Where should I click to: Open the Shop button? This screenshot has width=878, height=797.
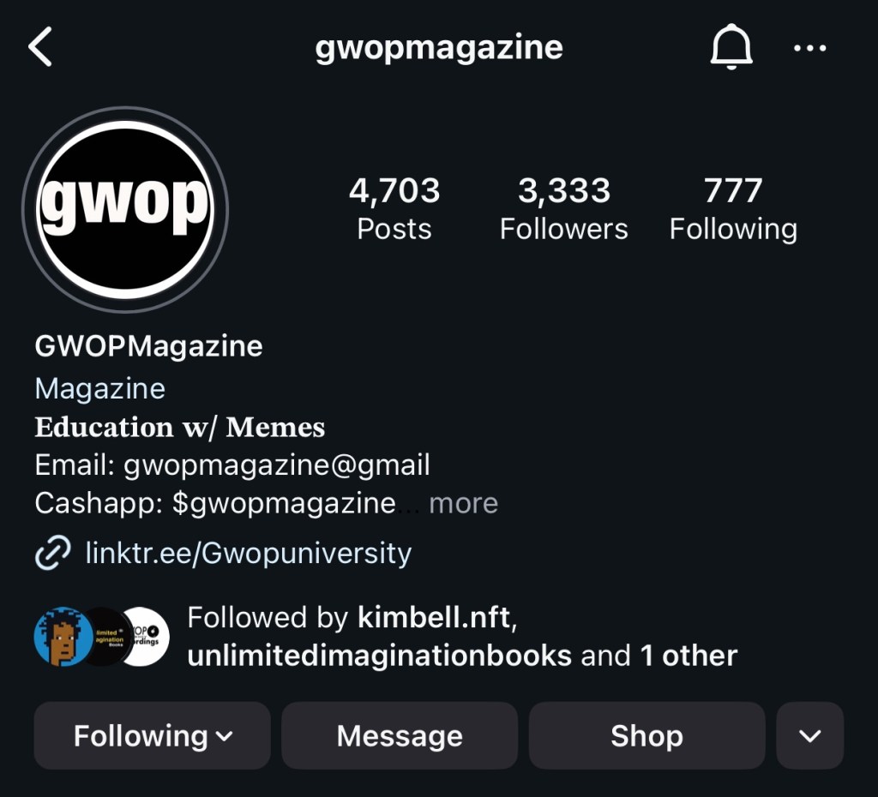coord(647,735)
